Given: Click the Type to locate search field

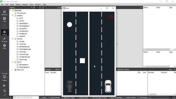Looking at the screenshot, I should point(26,97).
